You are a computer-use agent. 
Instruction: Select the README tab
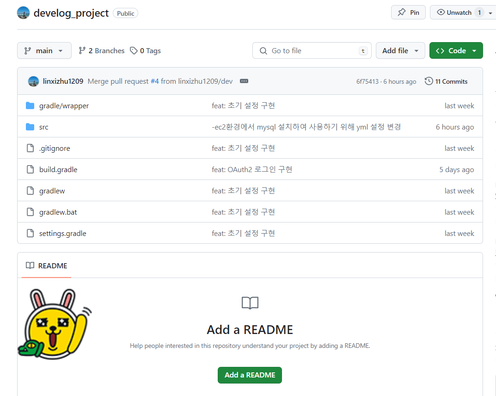click(x=47, y=266)
